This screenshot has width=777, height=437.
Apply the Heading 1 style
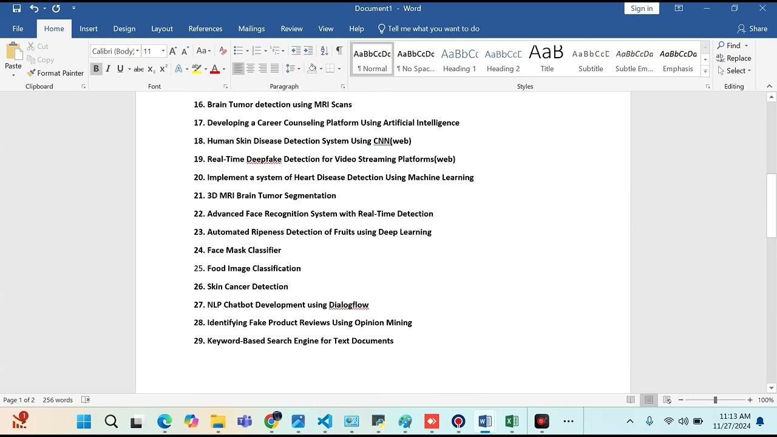pos(460,59)
